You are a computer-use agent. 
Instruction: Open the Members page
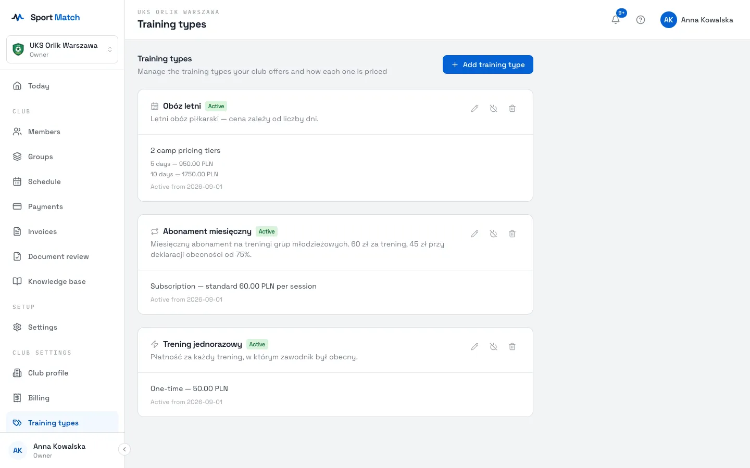coord(62,132)
